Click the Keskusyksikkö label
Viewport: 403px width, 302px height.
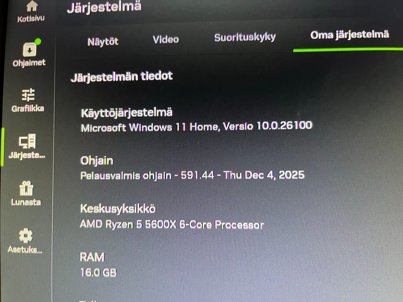(x=118, y=209)
